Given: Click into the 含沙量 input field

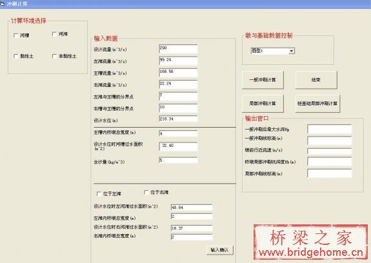Looking at the screenshot, I should click(178, 161).
